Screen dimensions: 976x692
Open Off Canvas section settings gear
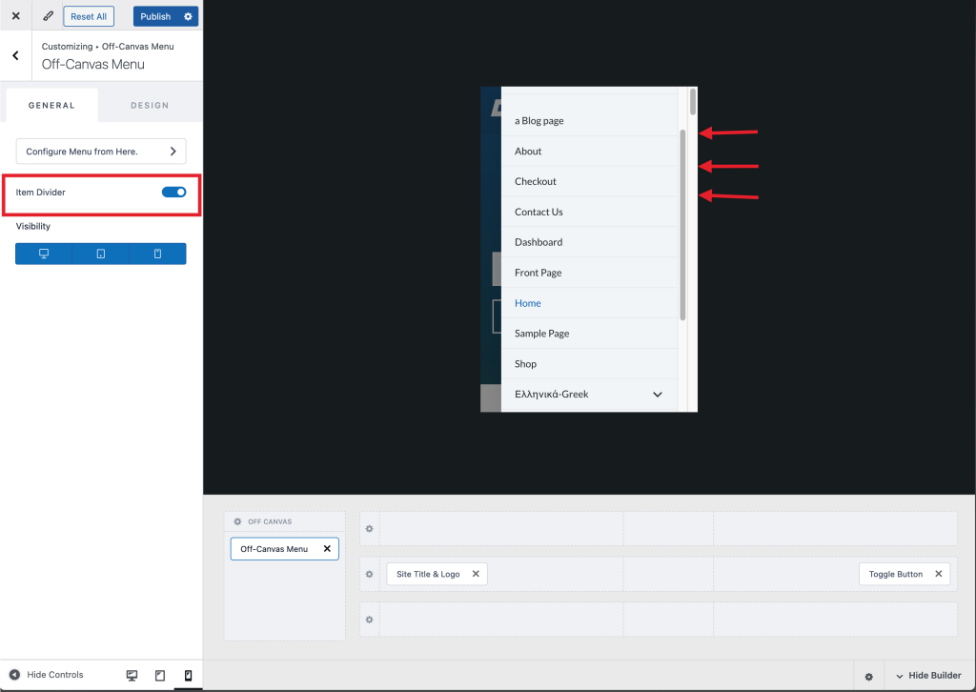(237, 521)
